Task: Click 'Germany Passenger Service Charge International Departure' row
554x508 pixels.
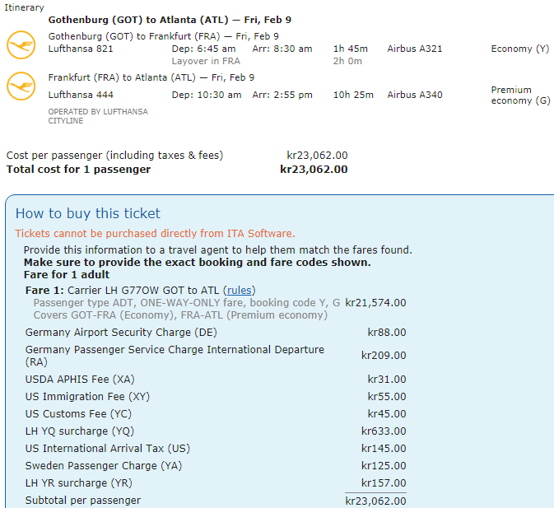Action: click(x=175, y=356)
